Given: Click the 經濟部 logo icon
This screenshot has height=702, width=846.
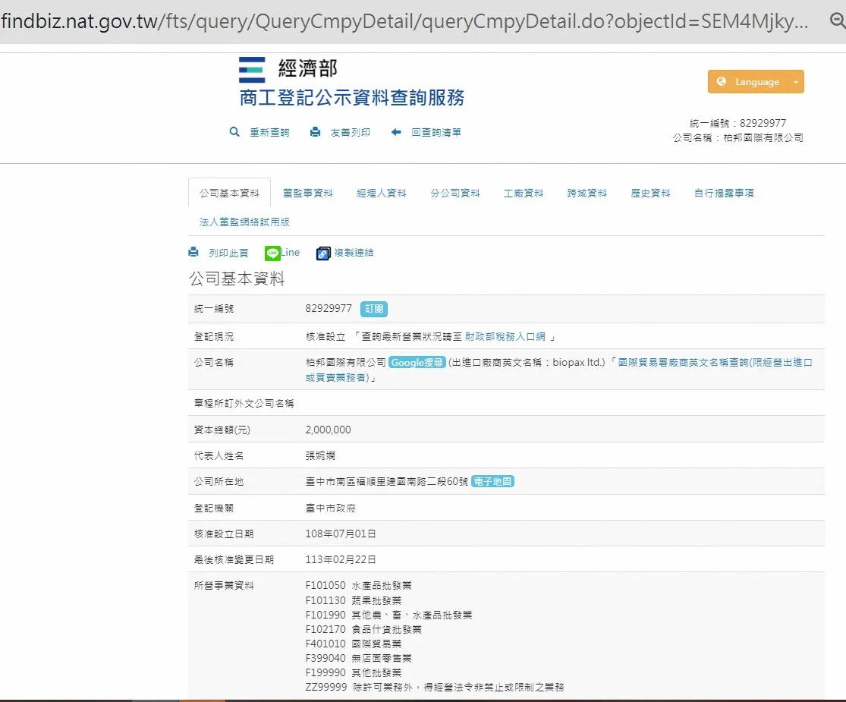Looking at the screenshot, I should 252,70.
